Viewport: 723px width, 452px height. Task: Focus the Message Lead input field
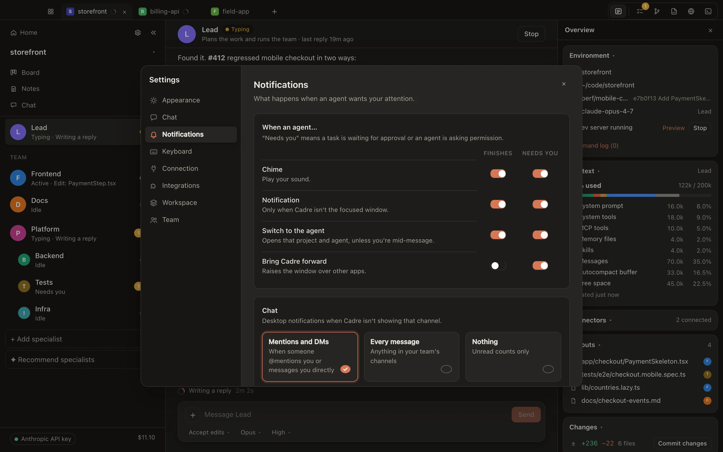point(355,415)
